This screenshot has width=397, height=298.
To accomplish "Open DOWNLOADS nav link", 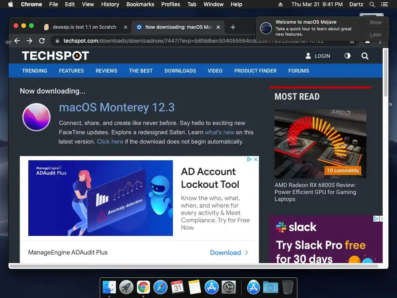I will [180, 71].
